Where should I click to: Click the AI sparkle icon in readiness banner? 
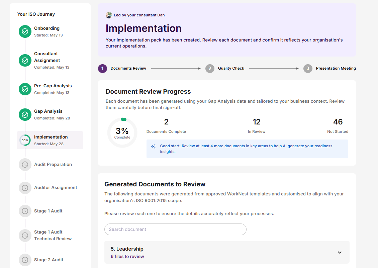pyautogui.click(x=153, y=146)
